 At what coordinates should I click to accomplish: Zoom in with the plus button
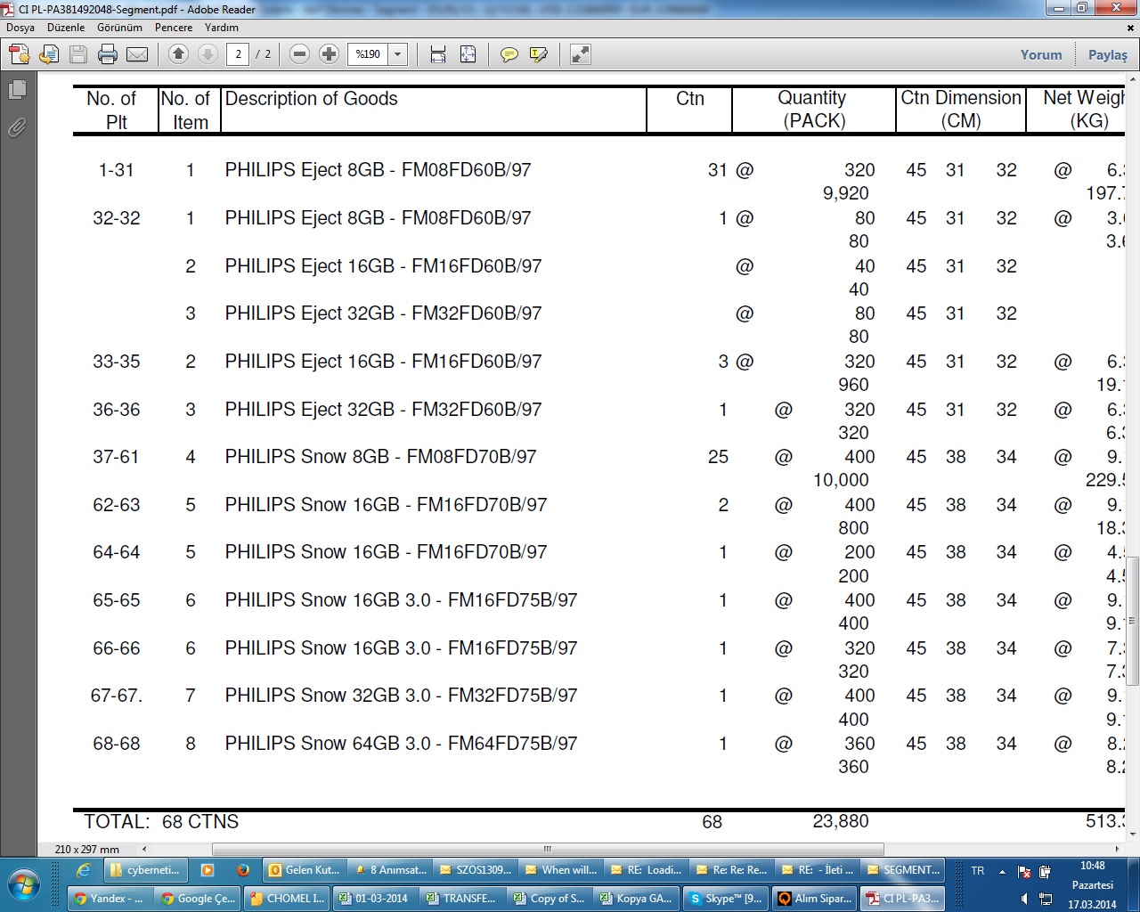click(329, 54)
